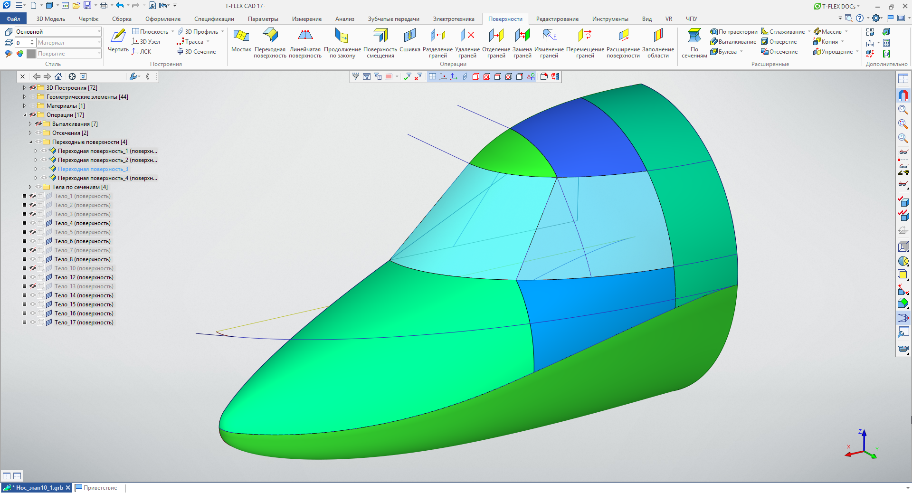Locate the selected element with crosshair icon
Image resolution: width=912 pixels, height=493 pixels.
pos(72,76)
